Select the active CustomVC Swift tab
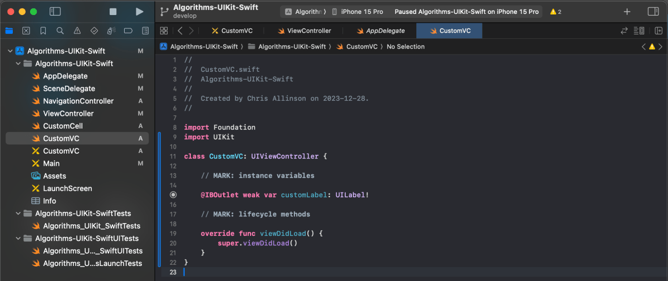 pos(449,31)
